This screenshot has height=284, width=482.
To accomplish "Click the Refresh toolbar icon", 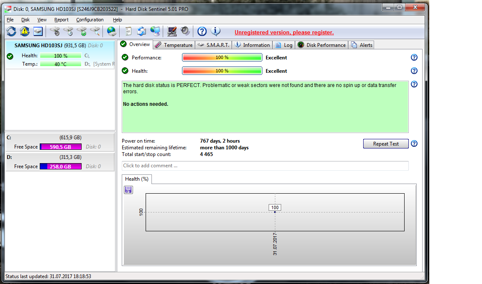I will click(11, 31).
